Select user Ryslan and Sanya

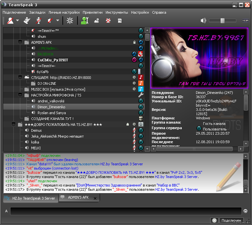pos(52,113)
